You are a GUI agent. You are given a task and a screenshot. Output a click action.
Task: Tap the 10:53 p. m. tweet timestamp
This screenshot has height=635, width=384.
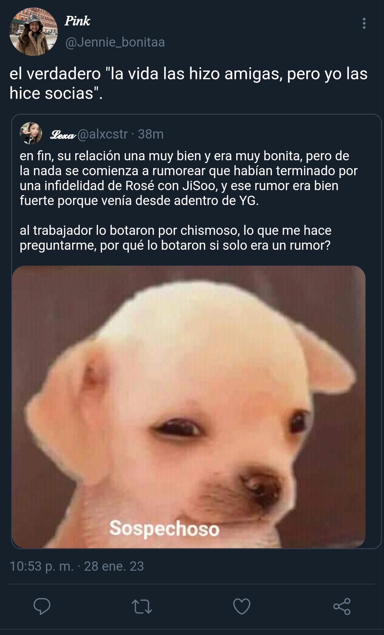point(41,566)
